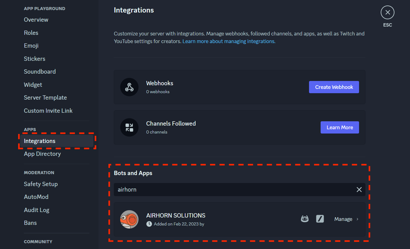Go to Roles settings

(x=31, y=33)
